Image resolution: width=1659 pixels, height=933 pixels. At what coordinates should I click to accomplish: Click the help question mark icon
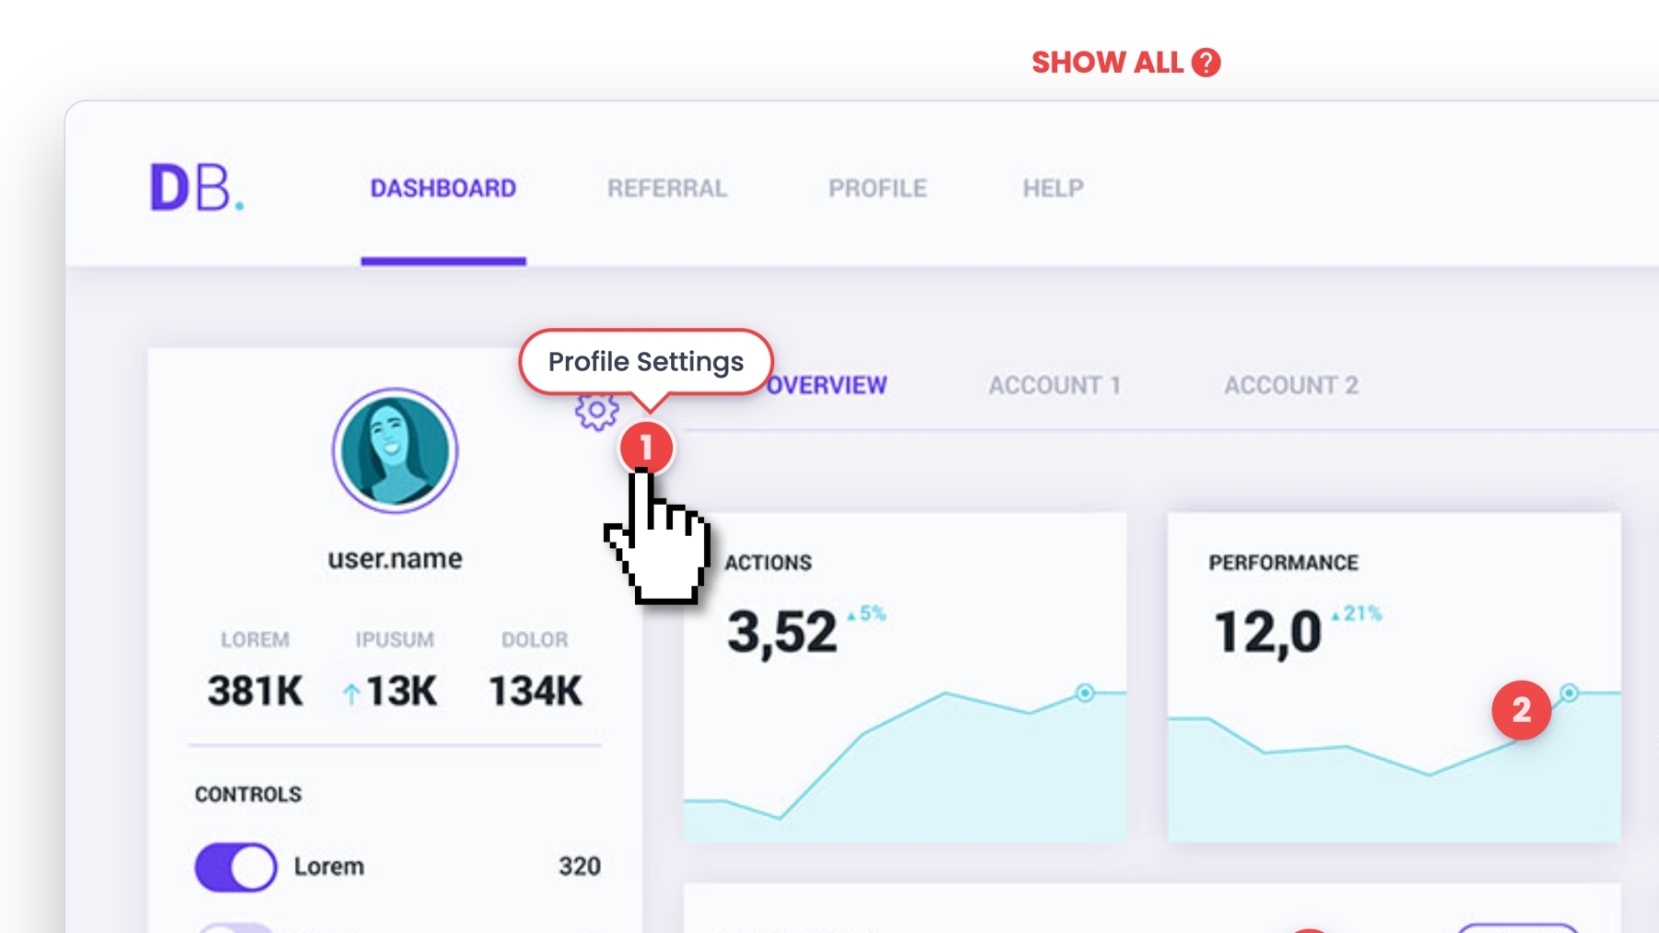pyautogui.click(x=1206, y=63)
